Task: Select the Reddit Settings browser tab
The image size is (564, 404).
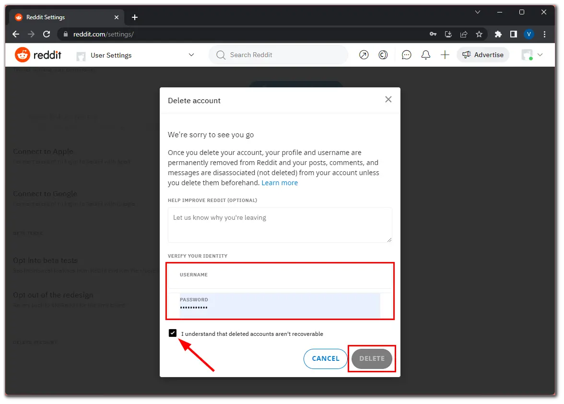Action: point(65,17)
